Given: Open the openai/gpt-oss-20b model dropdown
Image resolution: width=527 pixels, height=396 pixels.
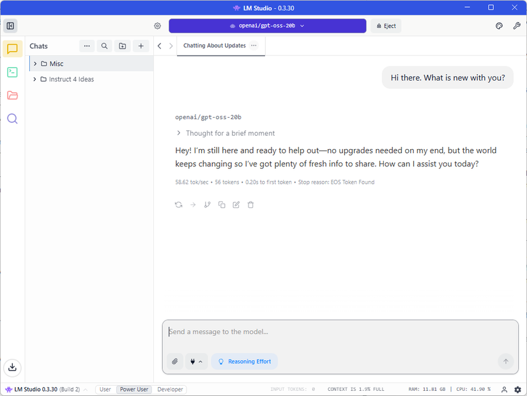Looking at the screenshot, I should click(267, 26).
